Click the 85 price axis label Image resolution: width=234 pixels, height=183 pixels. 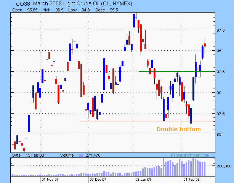(x=219, y=135)
